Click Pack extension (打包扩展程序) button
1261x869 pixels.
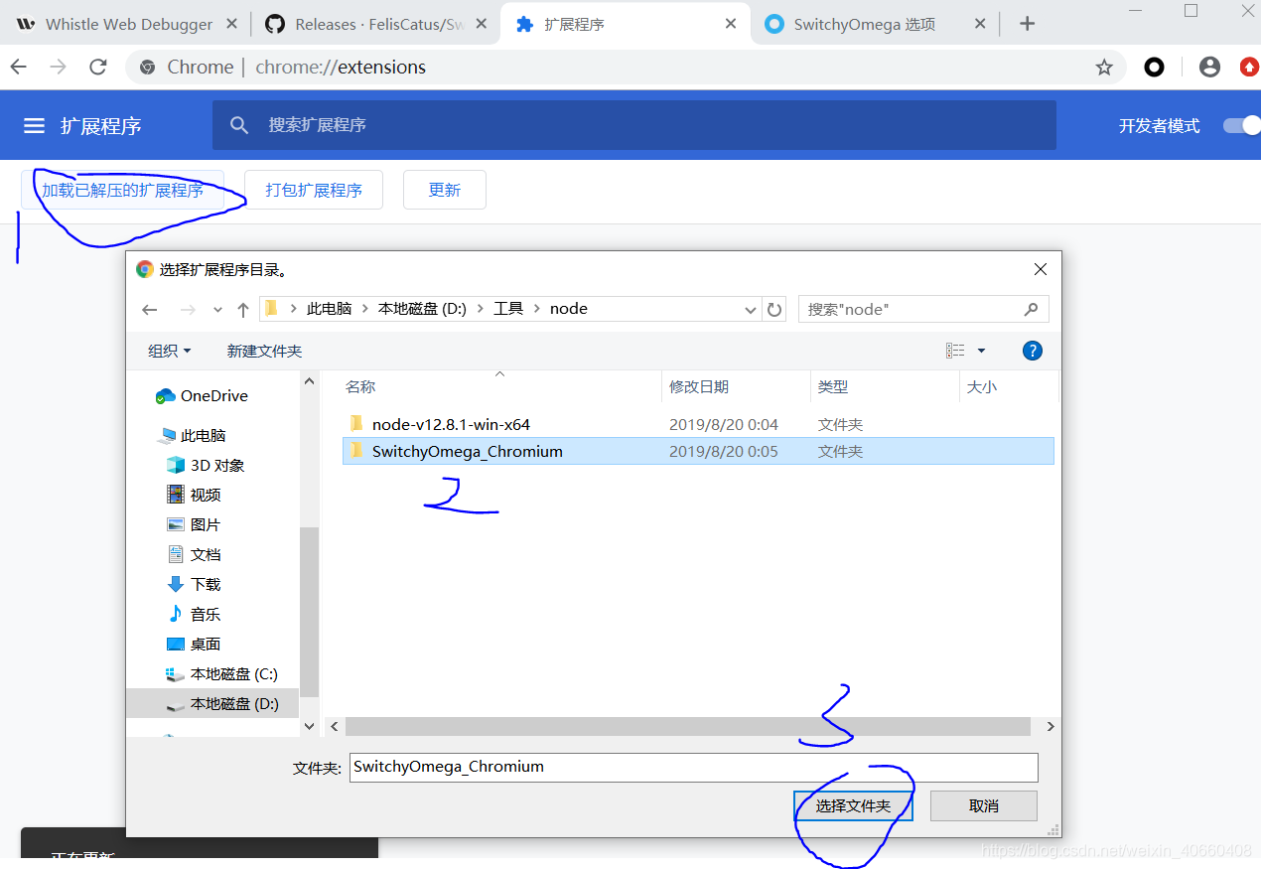coord(314,190)
